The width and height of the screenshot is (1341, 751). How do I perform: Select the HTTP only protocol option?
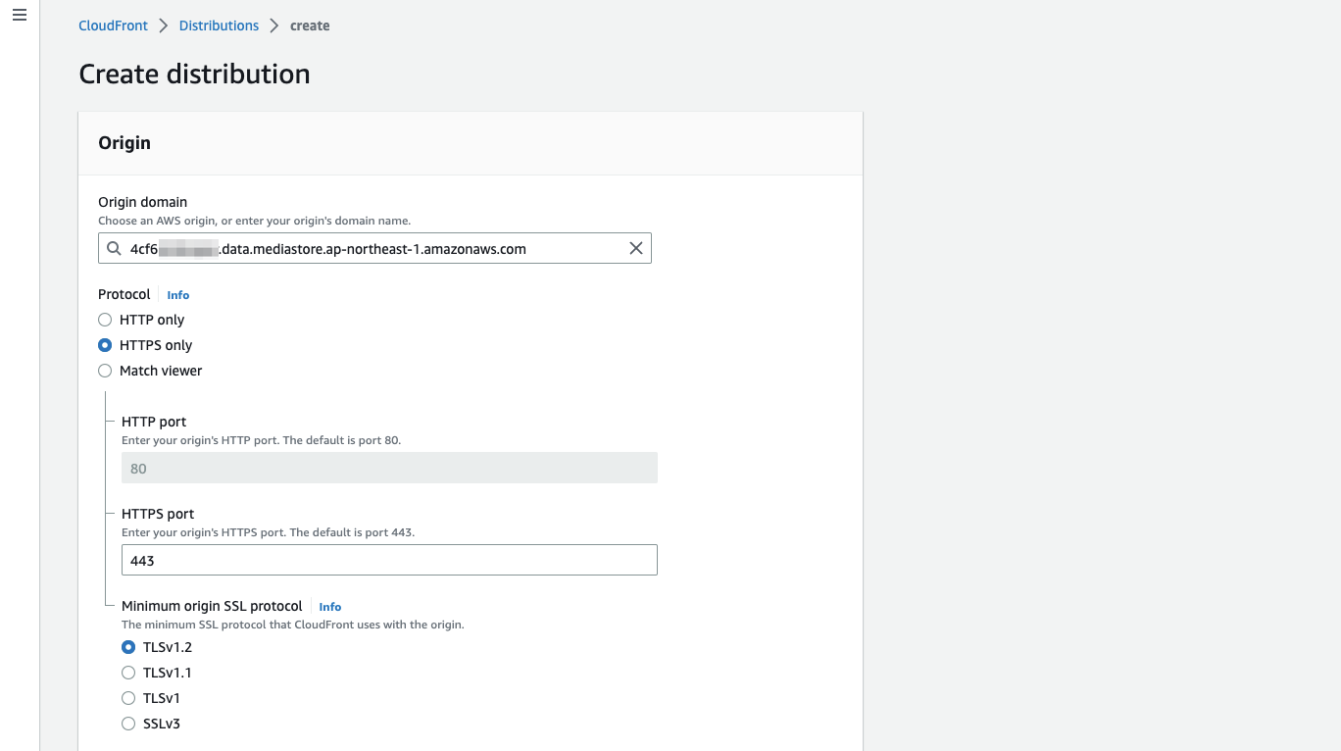105,320
